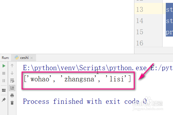
Task: Close the ceshi run tab
Action: 31,58
